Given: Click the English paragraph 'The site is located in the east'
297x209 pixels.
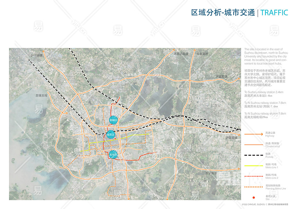Looking at the screenshot, I should click(266, 56).
